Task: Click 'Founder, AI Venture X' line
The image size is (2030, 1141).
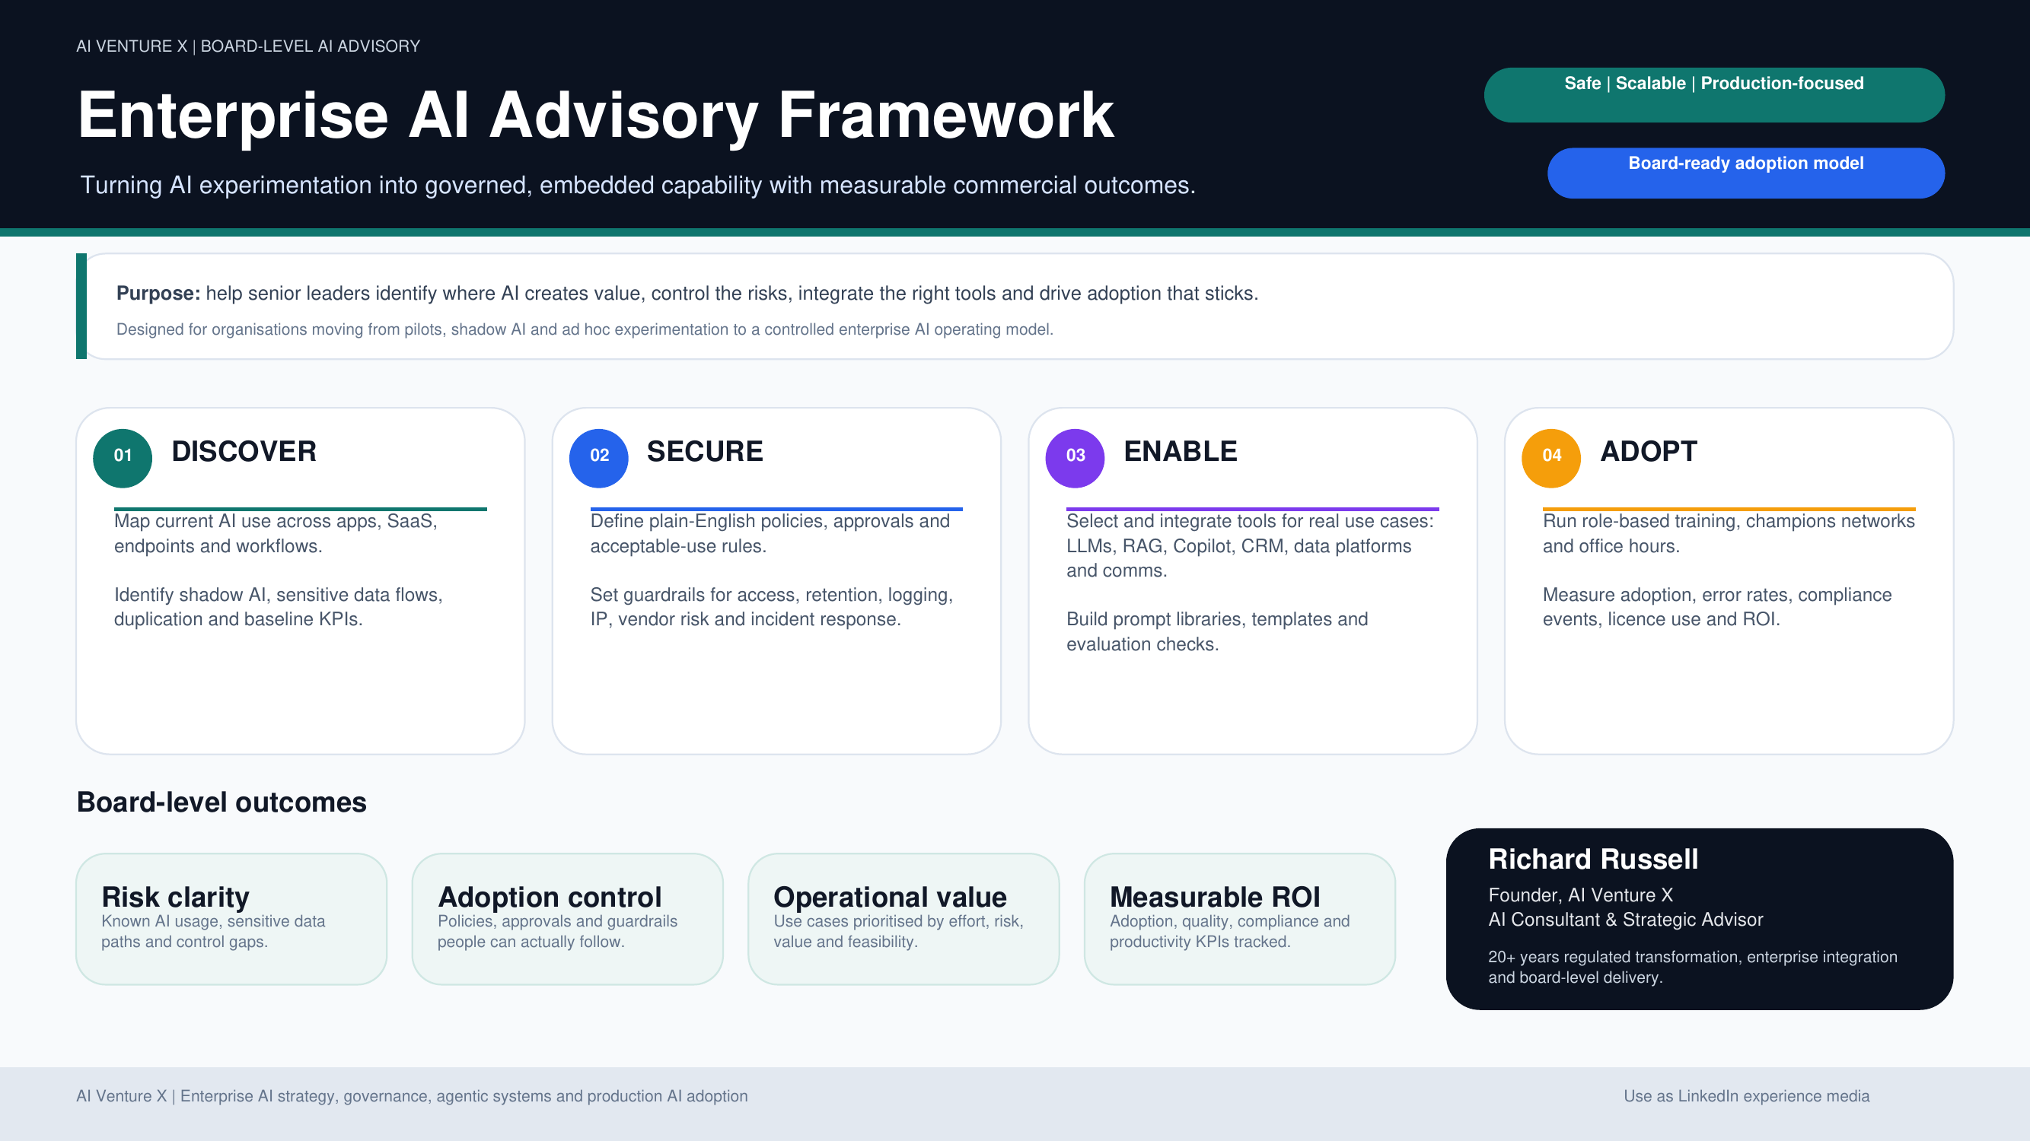Action: pos(1580,895)
